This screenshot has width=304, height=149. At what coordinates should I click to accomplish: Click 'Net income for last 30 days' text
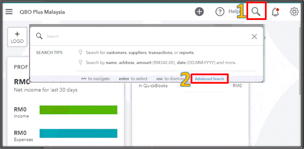46,90
